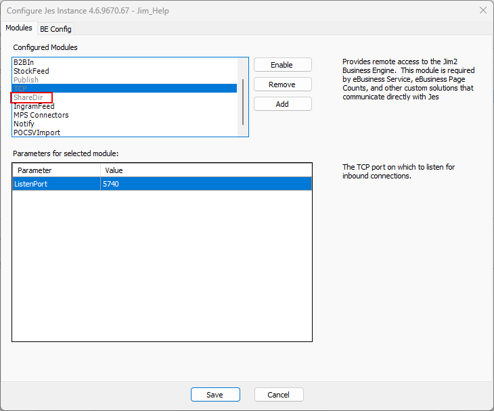Close the Configure Jes Instance window
The width and height of the screenshot is (494, 411).
pyautogui.click(x=483, y=10)
